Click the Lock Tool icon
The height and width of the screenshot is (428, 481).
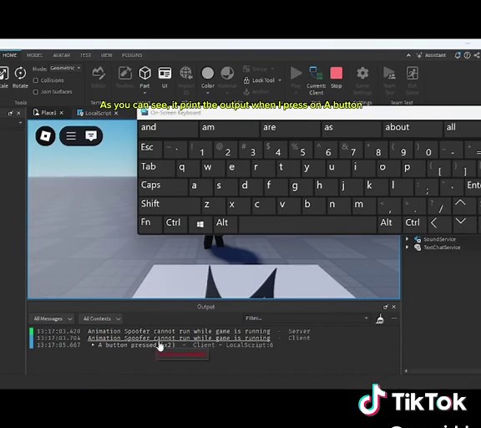[246, 80]
